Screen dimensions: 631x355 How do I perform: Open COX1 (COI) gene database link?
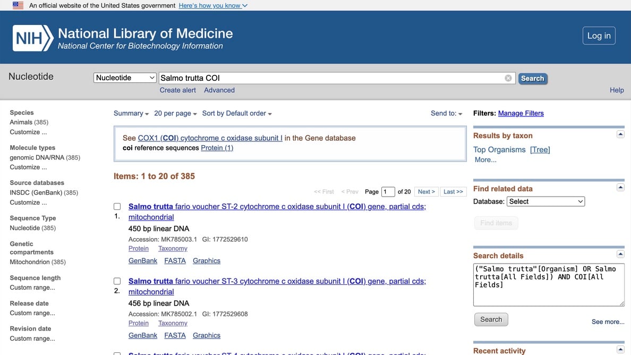210,138
